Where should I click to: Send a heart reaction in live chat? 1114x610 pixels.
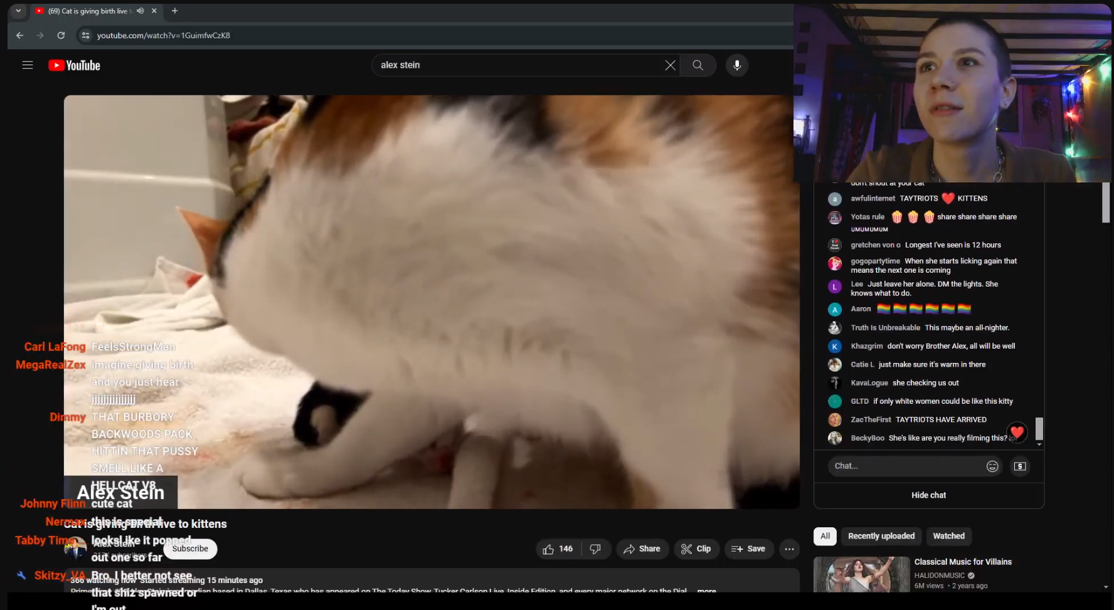tap(1017, 431)
